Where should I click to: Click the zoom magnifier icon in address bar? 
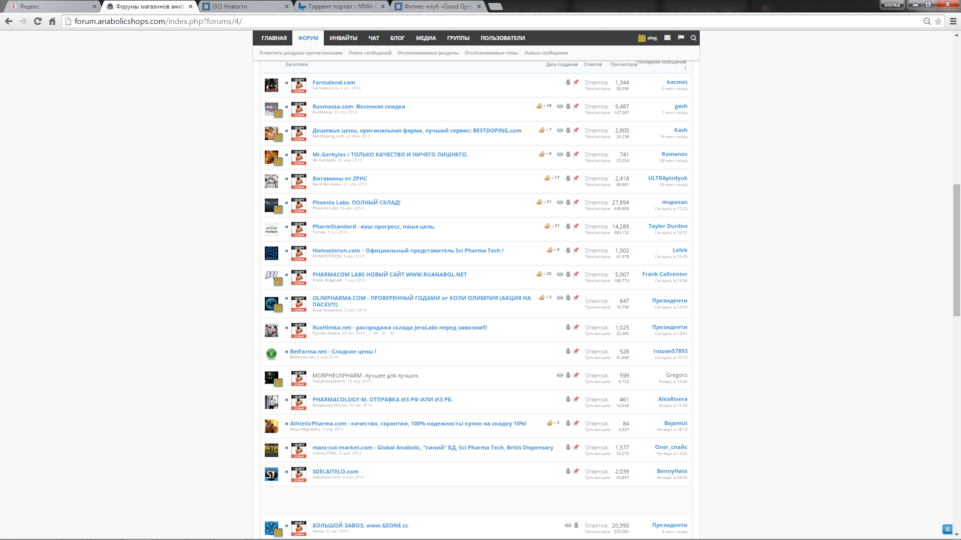[x=927, y=21]
